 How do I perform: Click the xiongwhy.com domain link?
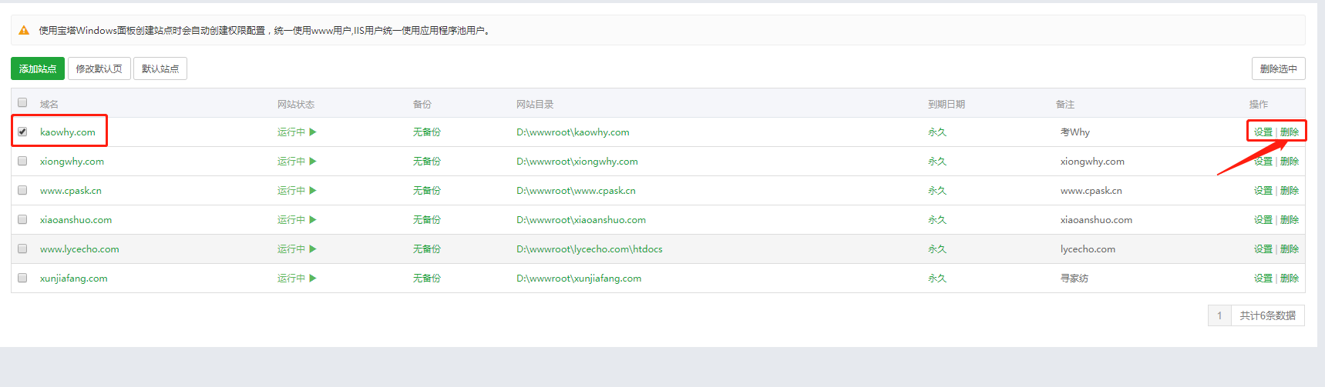click(x=72, y=162)
